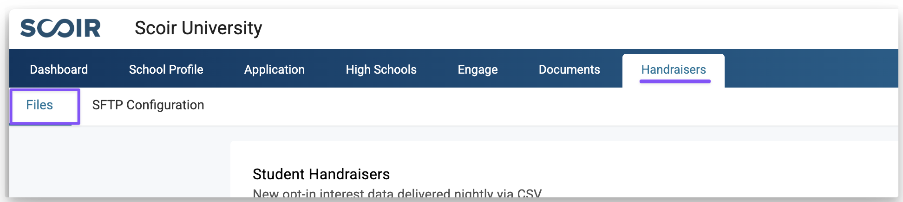Screen dimensions: 903x202
Task: Click the purple underline beneath Handraisers
Action: (x=674, y=82)
